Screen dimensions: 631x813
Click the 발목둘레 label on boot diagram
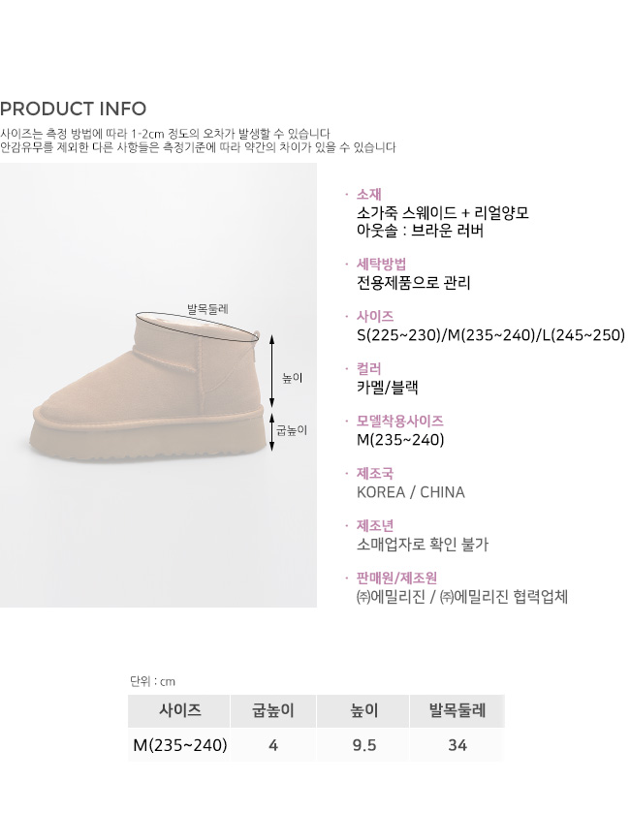[207, 309]
